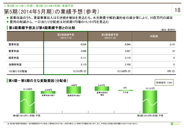Click the 15,151円 green bar for 第5期
Screen dimensions: 184x128
tap(150, 102)
